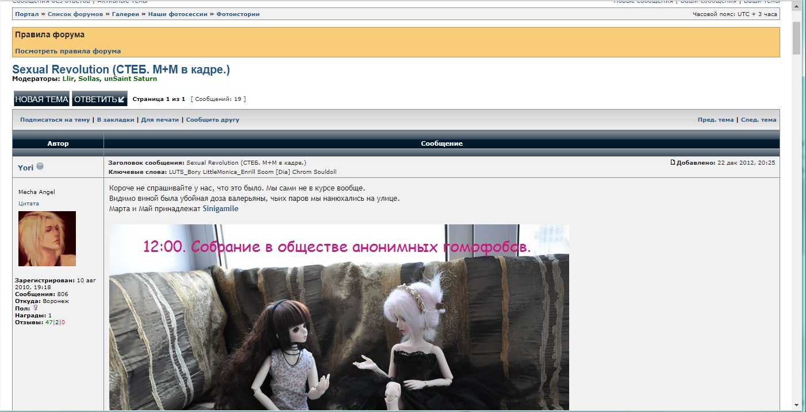This screenshot has width=806, height=412.
Task: Click the 'Правила форума' heading
Action: pyautogui.click(x=49, y=35)
